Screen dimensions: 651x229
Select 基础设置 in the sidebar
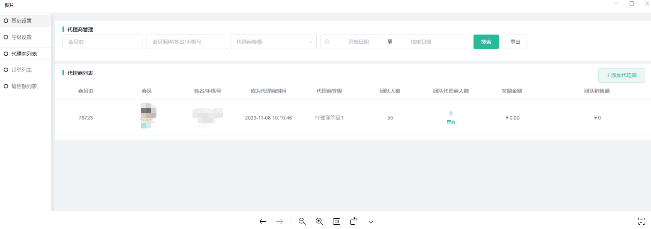tap(21, 21)
